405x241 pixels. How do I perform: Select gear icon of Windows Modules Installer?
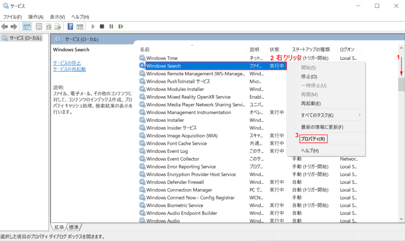[x=142, y=89]
